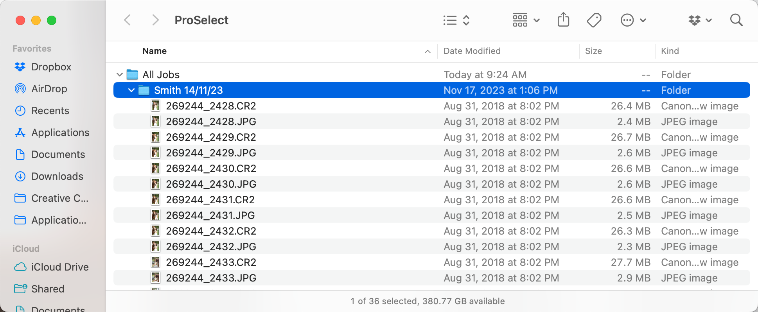Open the Dropbox toolbar menu icon
This screenshot has height=312, width=758.
(699, 20)
